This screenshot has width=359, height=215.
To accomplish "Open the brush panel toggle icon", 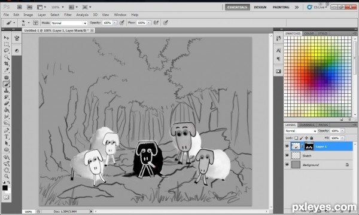I will click(x=35, y=23).
